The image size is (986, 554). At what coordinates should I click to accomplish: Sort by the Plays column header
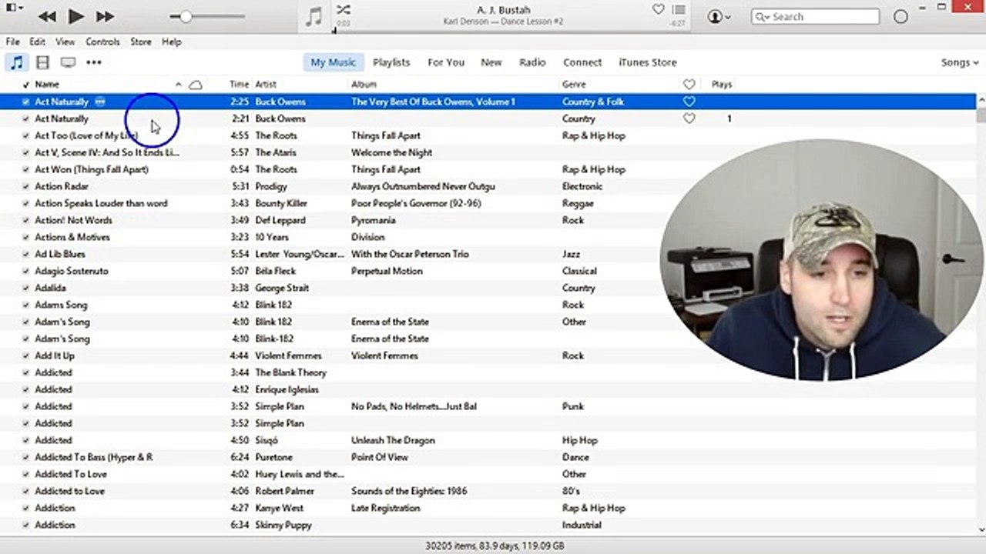click(722, 85)
